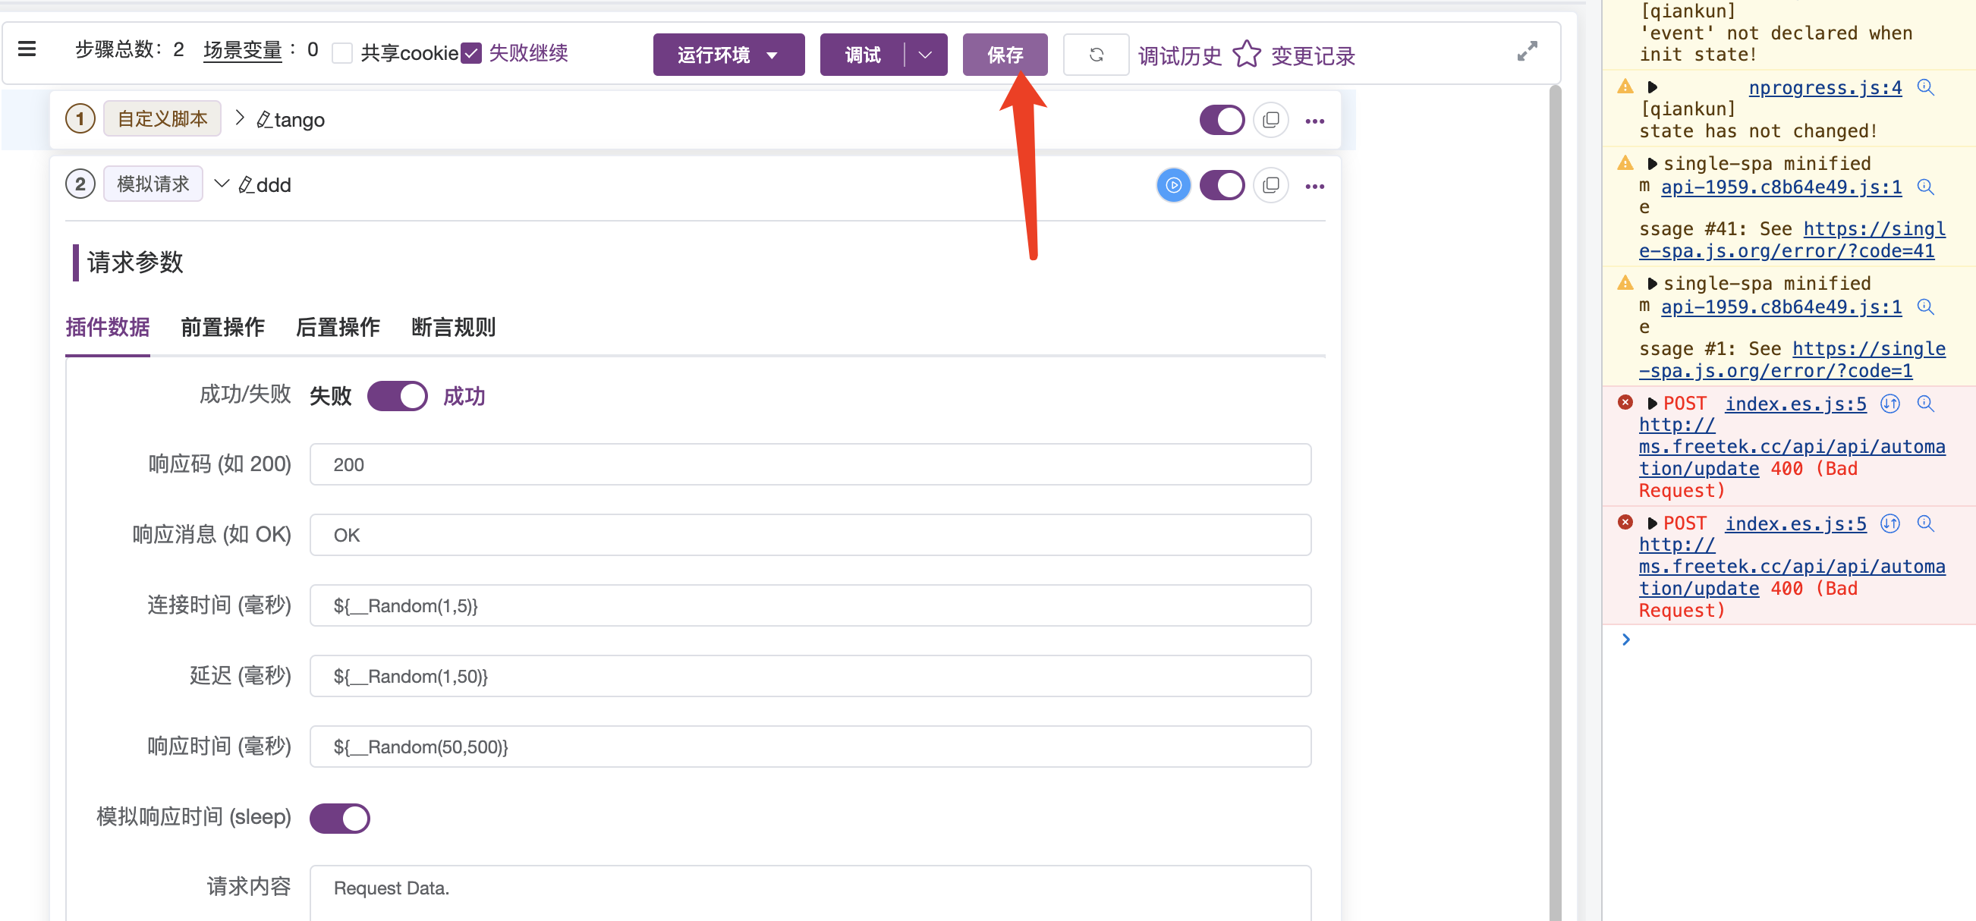The image size is (1976, 921).
Task: Open the 运行环境 dropdown
Action: coord(728,55)
